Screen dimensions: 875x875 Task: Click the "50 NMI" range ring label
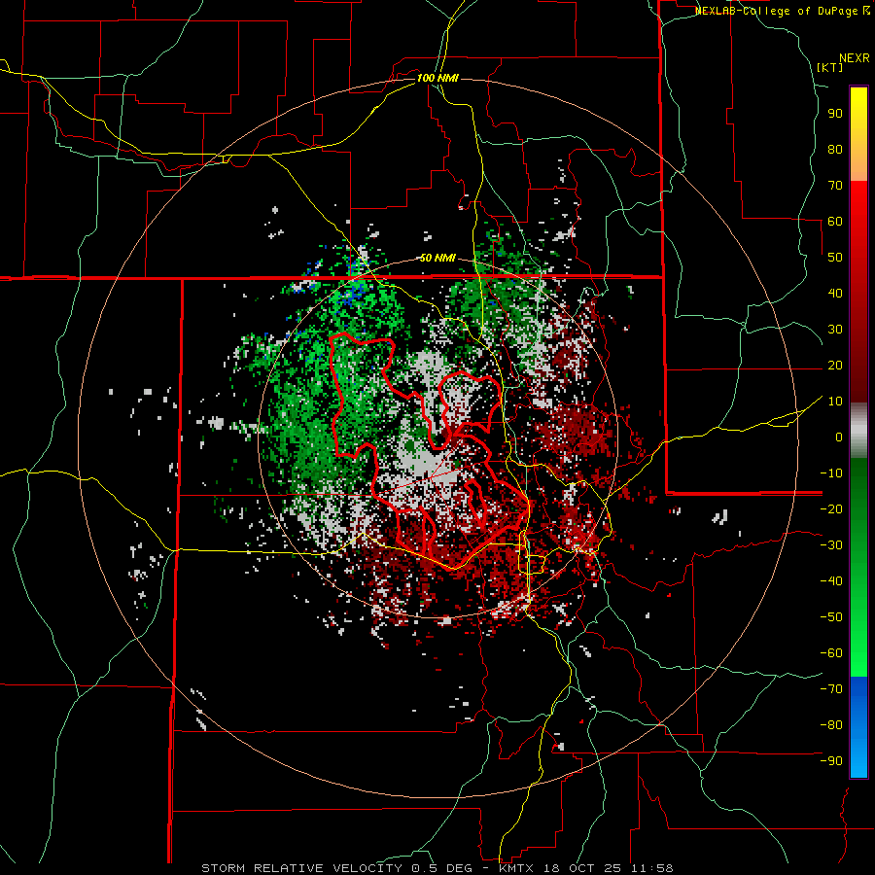[x=437, y=258]
